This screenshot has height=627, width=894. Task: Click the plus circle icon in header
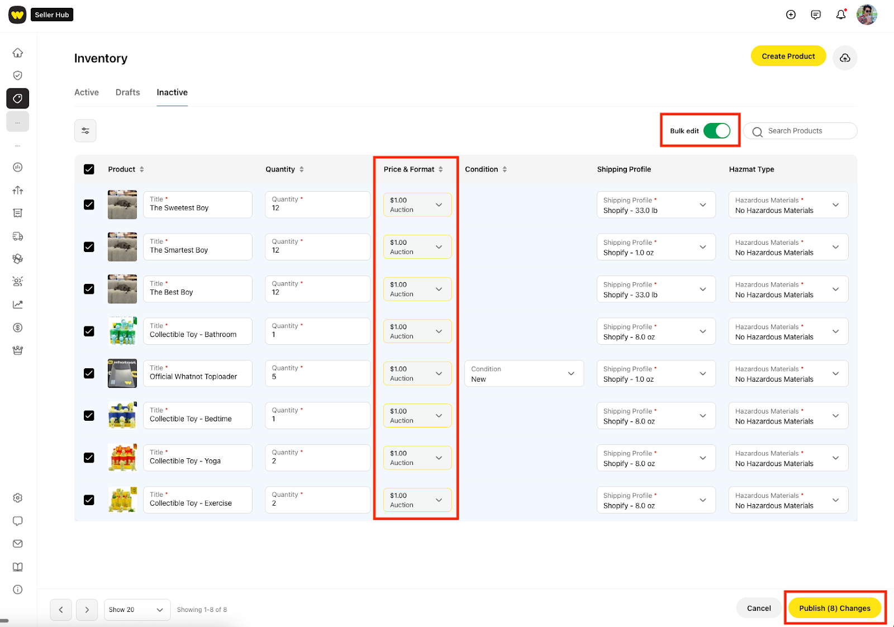coord(791,15)
